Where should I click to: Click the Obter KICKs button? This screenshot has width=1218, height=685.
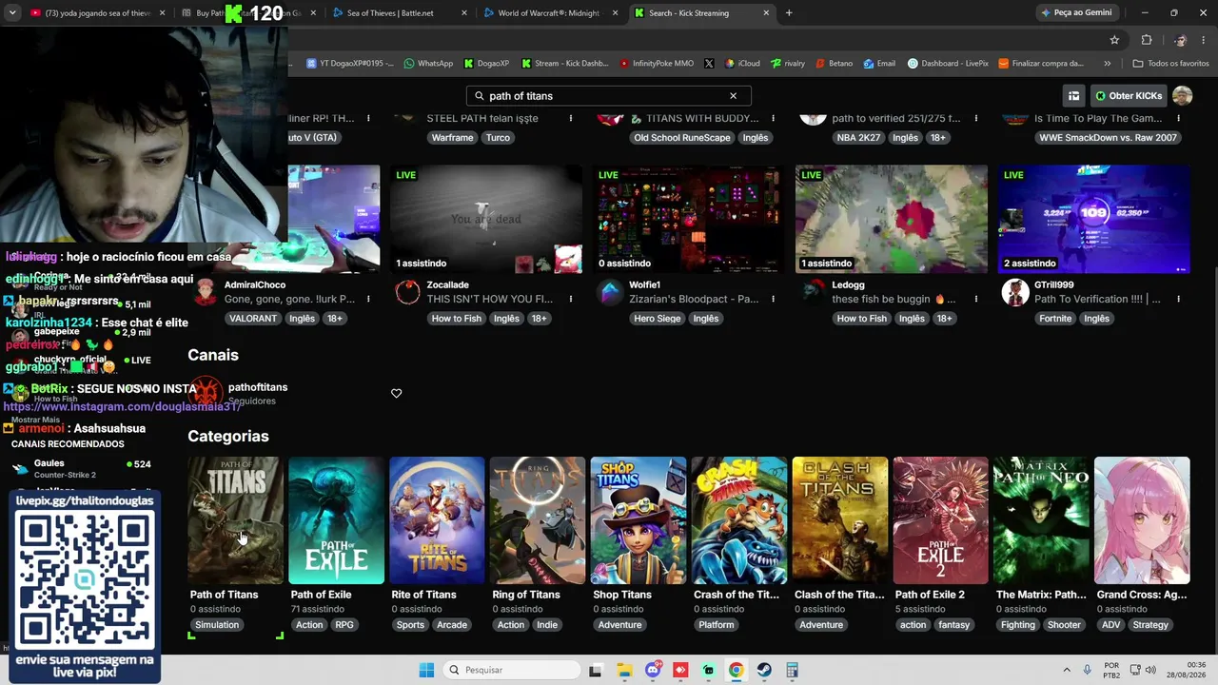coord(1128,96)
